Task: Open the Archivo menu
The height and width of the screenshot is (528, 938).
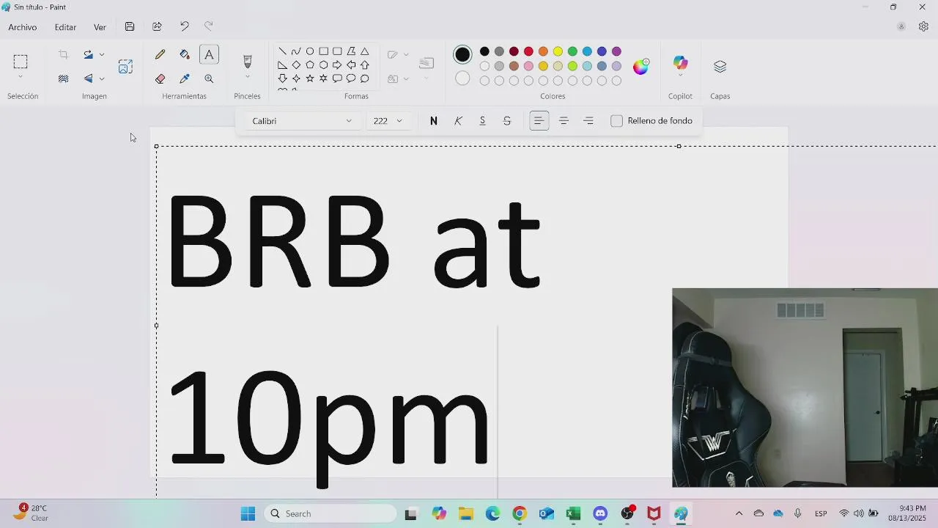Action: (23, 27)
